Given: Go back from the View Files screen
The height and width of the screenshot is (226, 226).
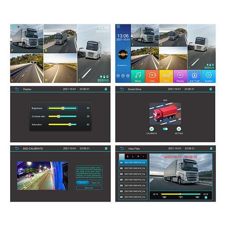Looking at the screenshot, I should pyautogui.click(x=122, y=148).
